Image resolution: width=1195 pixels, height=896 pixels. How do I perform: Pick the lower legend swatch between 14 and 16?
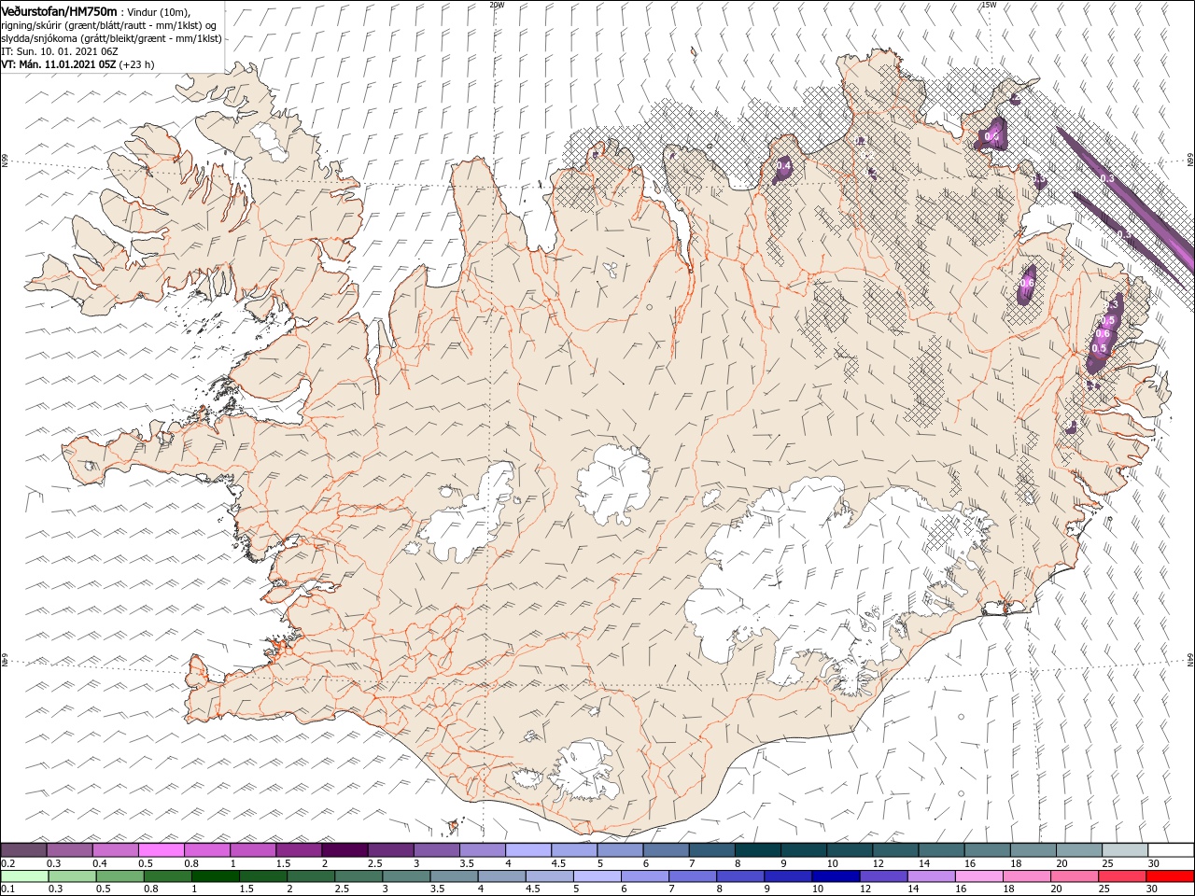931,876
